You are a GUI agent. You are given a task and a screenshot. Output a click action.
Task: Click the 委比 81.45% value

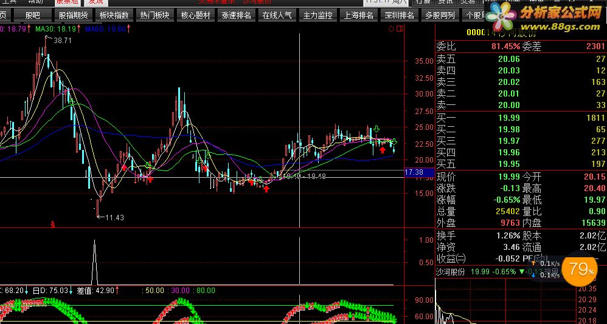pyautogui.click(x=505, y=47)
